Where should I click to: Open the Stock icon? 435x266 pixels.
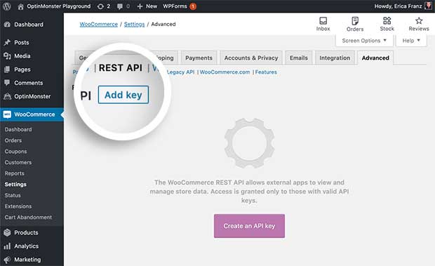coord(387,20)
